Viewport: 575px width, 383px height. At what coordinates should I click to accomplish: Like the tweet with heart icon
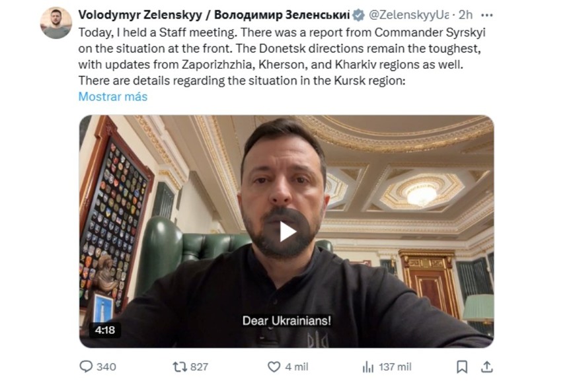tap(274, 366)
